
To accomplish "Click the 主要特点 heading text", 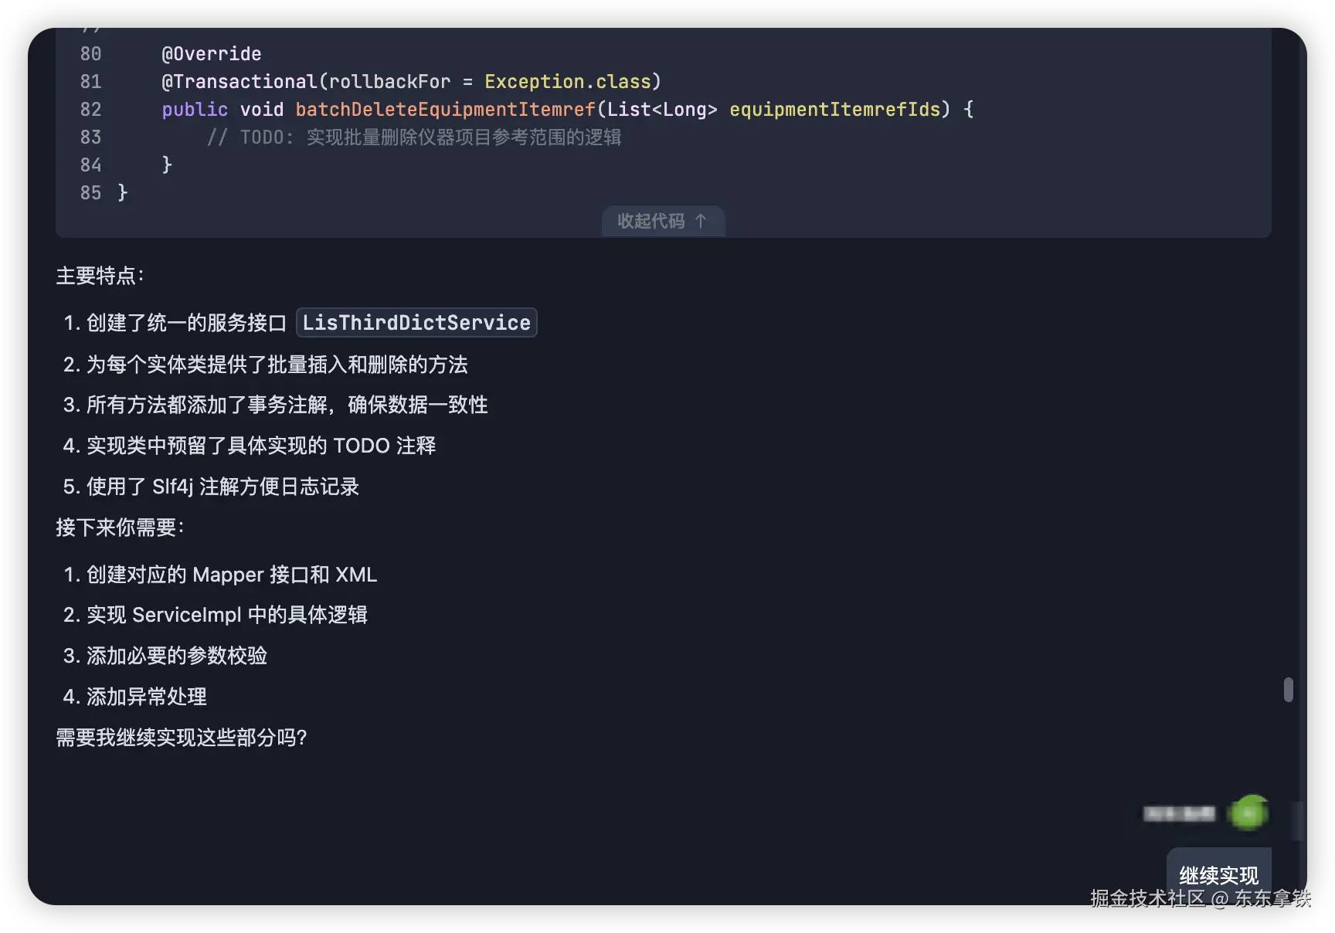I will click(99, 275).
